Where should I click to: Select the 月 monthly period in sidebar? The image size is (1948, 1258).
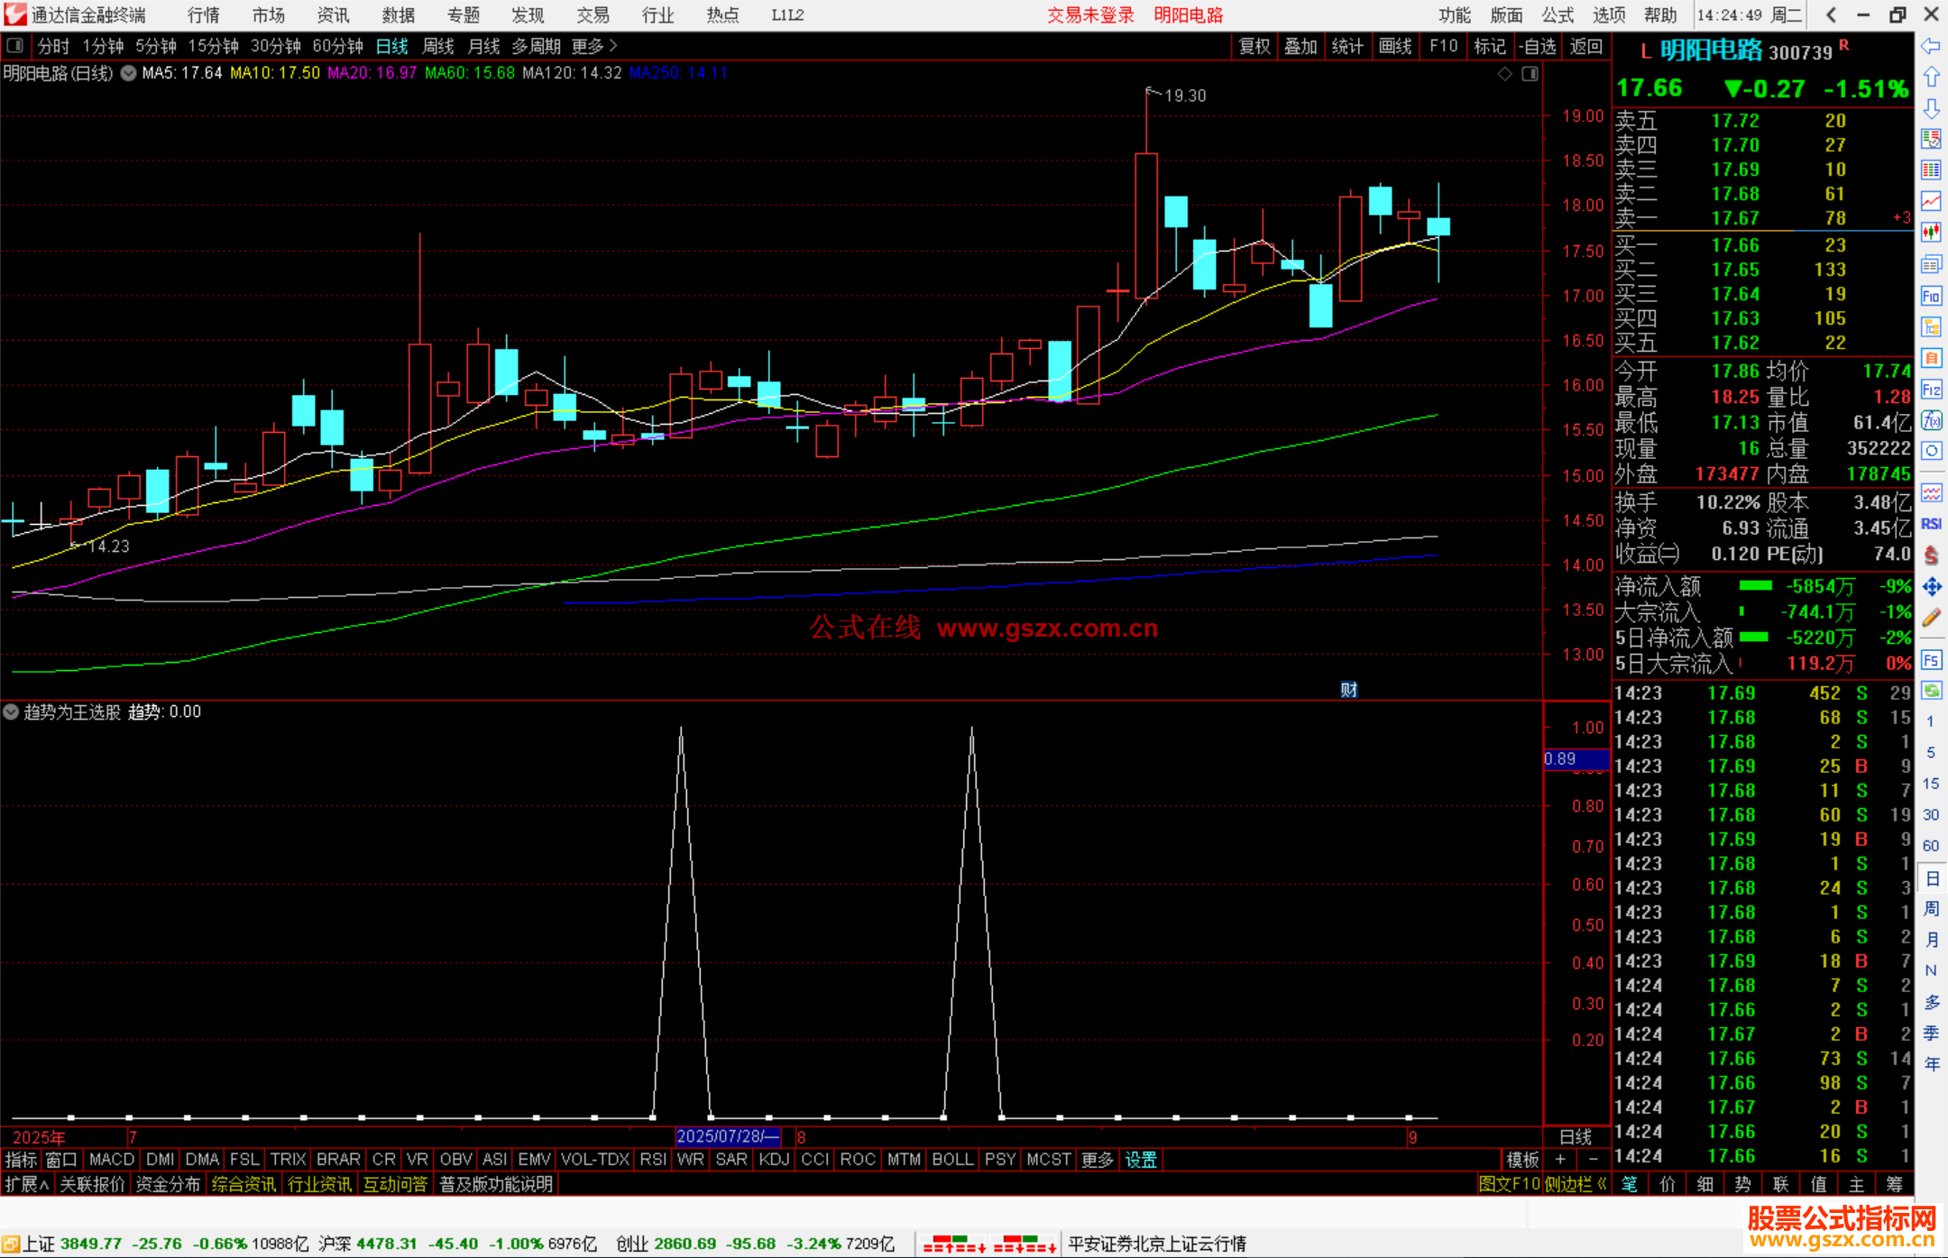(x=1931, y=940)
